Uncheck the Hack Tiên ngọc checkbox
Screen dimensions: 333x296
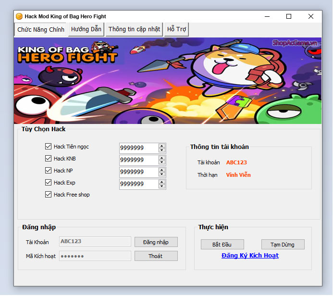click(x=48, y=146)
